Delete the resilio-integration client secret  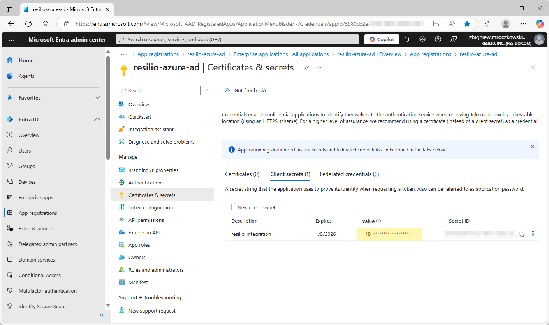pos(533,234)
